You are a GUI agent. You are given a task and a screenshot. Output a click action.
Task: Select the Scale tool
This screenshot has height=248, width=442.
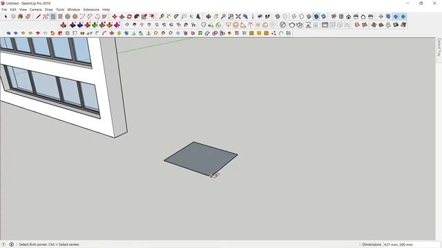point(144,17)
